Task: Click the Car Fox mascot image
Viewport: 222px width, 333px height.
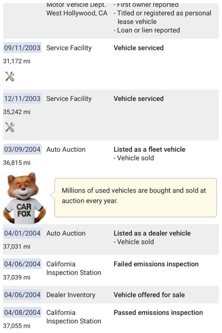Action: 24,198
